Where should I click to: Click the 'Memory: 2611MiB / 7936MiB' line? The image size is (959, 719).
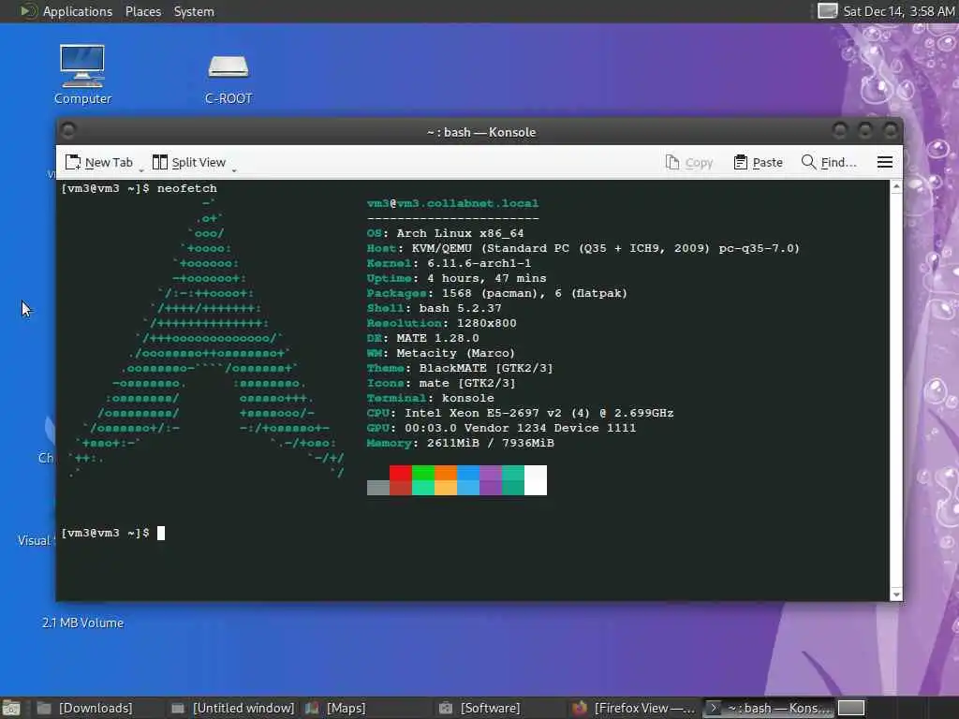[x=461, y=443]
